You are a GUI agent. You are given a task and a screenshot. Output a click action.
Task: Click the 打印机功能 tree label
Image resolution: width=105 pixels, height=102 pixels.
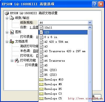28,60
